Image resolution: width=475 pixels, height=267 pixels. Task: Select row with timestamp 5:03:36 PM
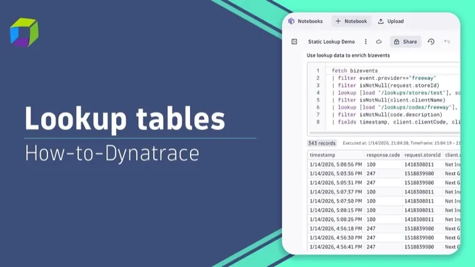coord(384,174)
